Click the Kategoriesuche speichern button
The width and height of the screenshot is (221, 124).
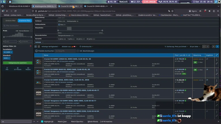click(18, 63)
